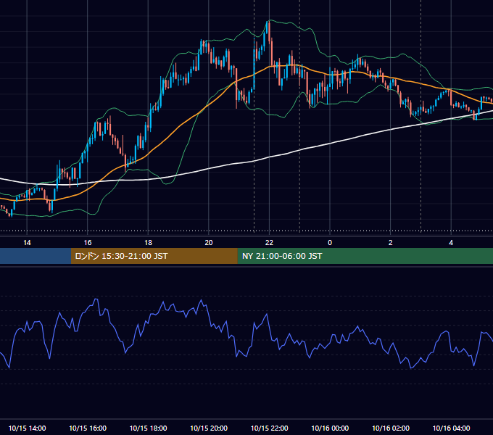This screenshot has height=435, width=493.
Task: Click the 10/15 14:00 date label
Action: click(x=27, y=428)
